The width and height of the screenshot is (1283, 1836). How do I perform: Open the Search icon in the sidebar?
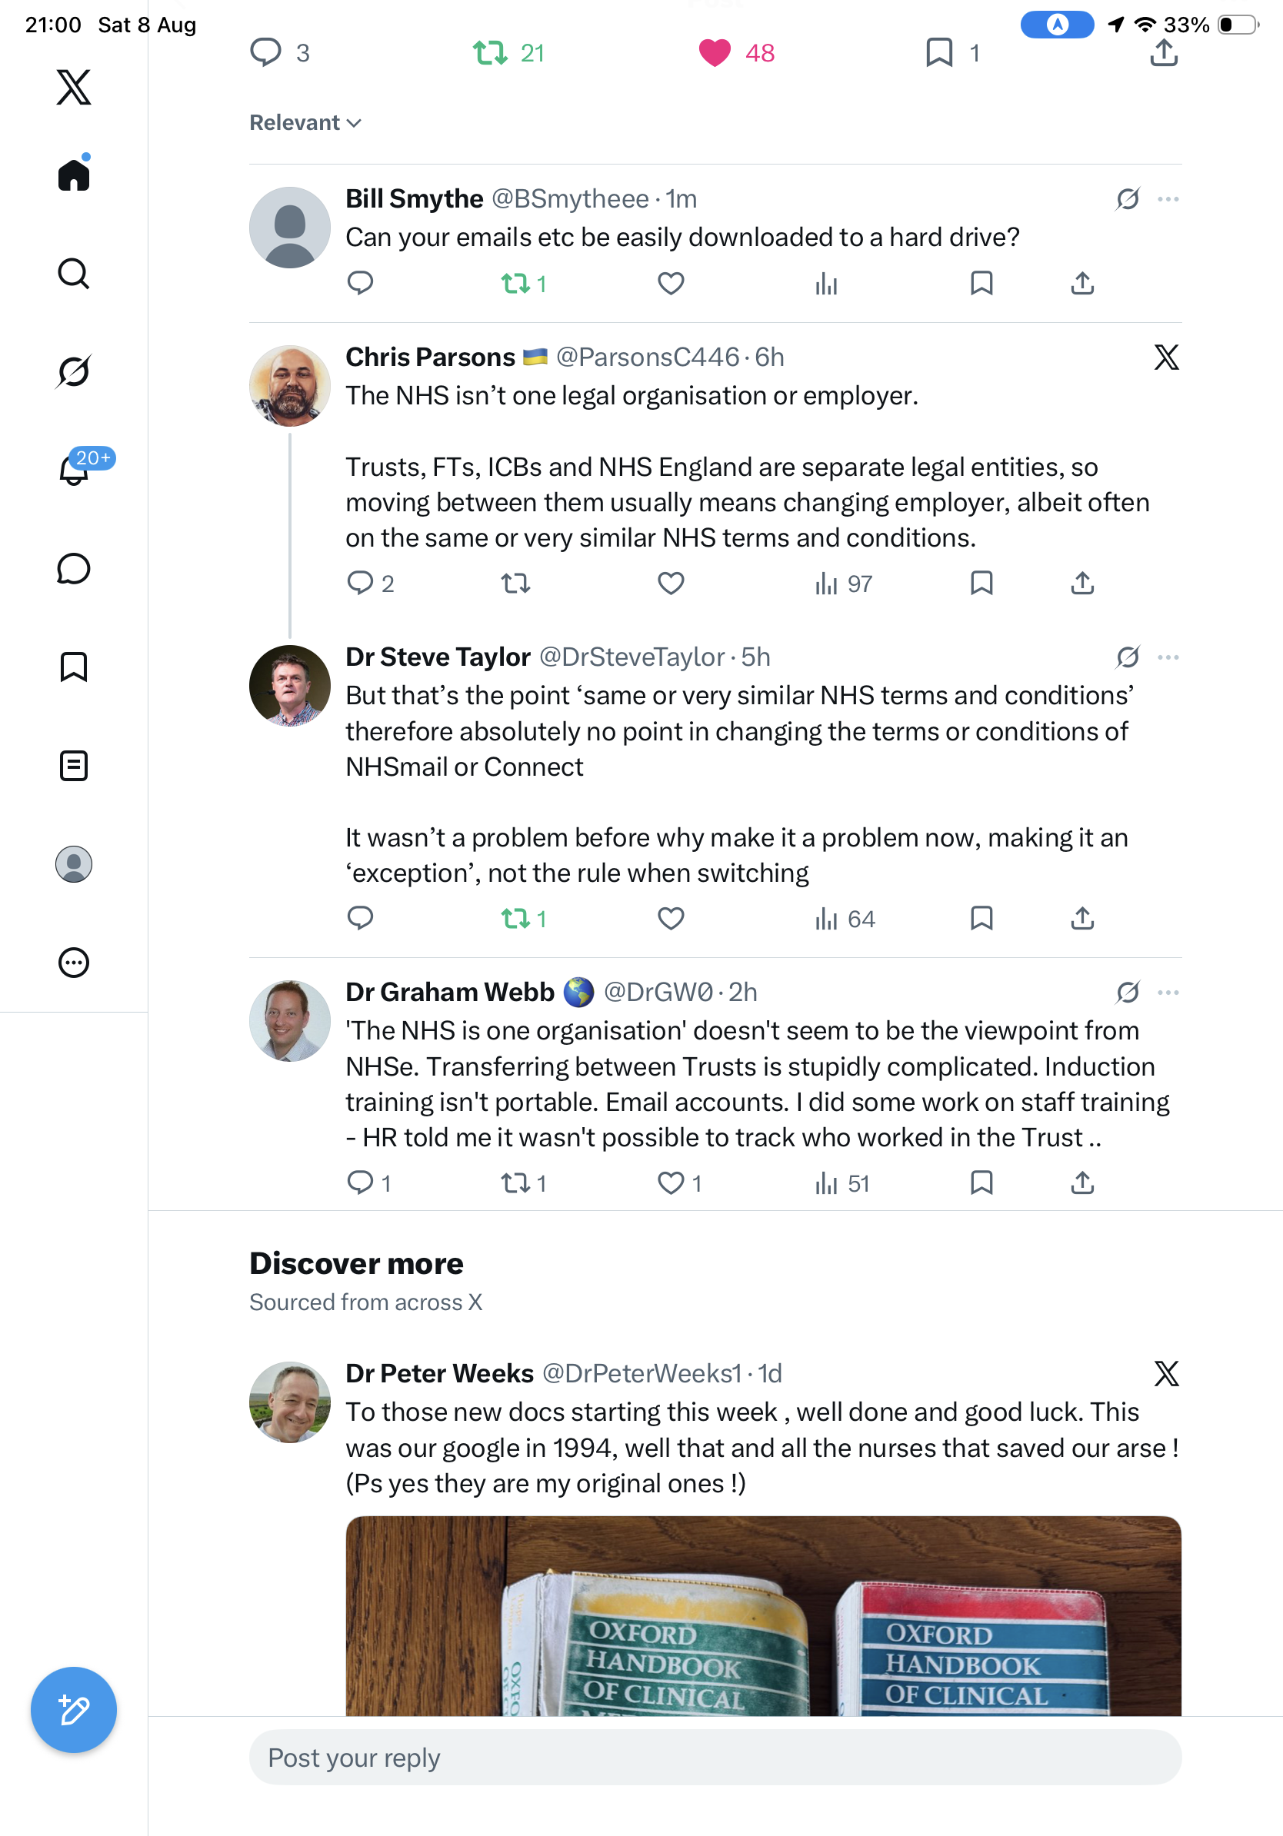[x=74, y=274]
